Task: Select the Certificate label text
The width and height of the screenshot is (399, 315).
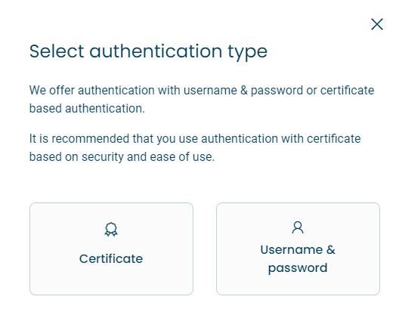Action: (x=111, y=259)
